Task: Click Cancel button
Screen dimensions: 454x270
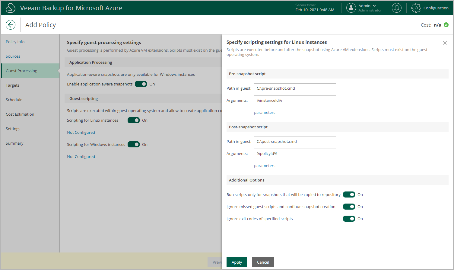Action: click(263, 262)
